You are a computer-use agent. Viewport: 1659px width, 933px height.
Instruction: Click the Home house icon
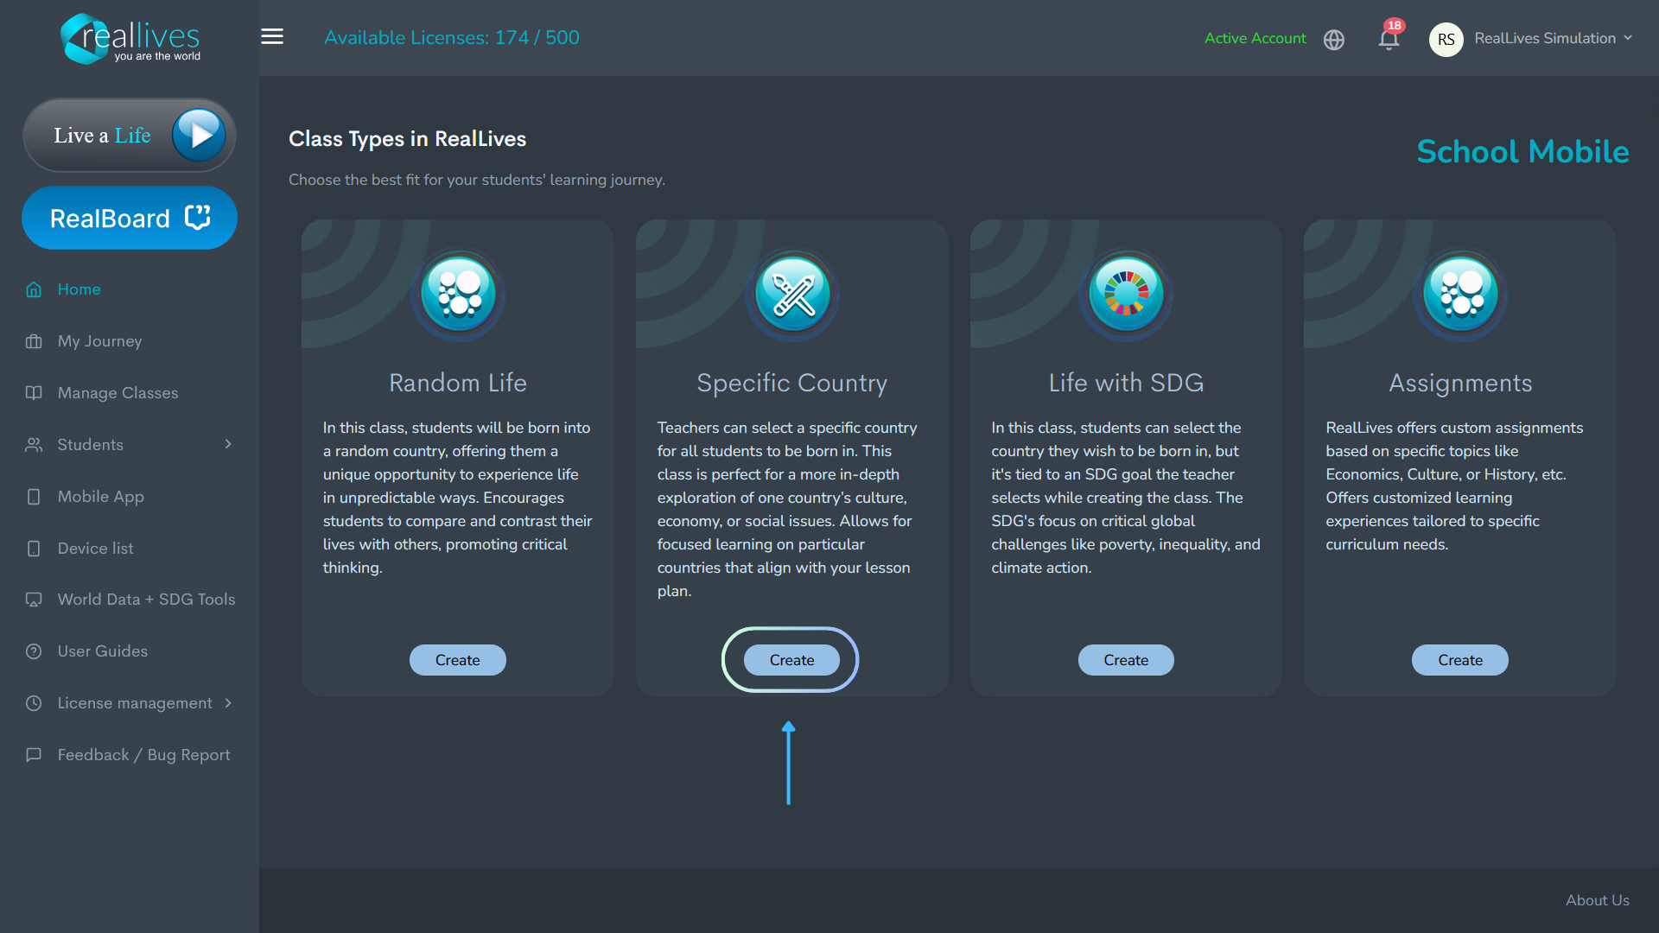pos(34,289)
